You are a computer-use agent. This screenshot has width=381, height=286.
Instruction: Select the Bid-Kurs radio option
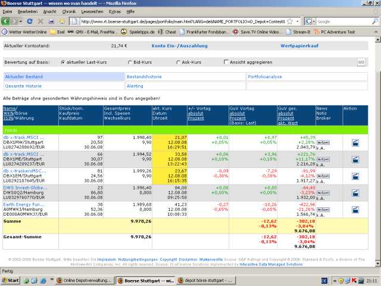pyautogui.click(x=130, y=62)
